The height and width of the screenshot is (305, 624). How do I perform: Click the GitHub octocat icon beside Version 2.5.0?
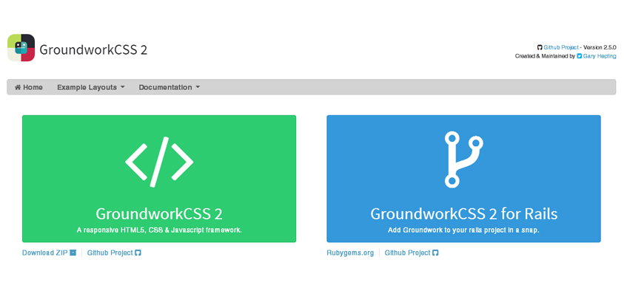(540, 47)
